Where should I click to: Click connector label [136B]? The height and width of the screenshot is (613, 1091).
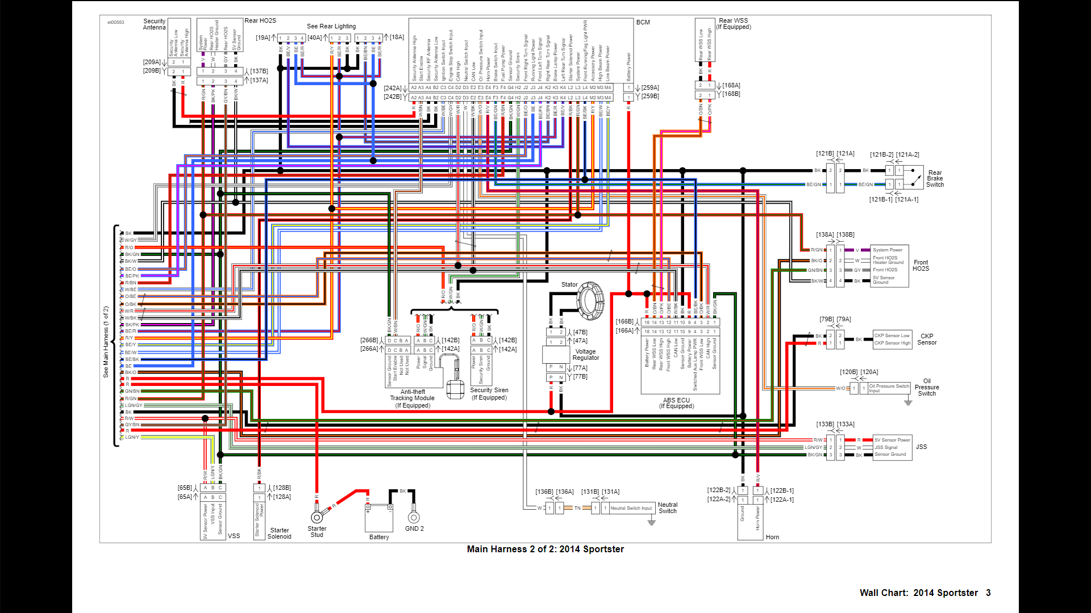coord(544,492)
